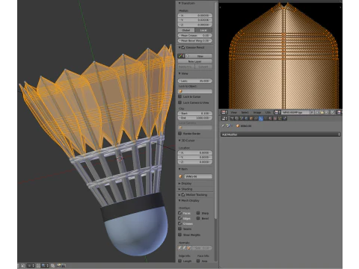Uncheck the Creases overlay checkbox
Viewport: 359px width, 269px height.
pyautogui.click(x=179, y=223)
